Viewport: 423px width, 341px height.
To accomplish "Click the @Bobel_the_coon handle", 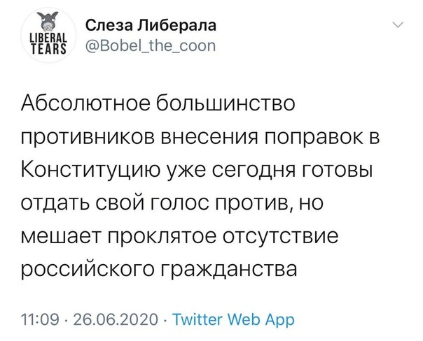I will pos(144,46).
